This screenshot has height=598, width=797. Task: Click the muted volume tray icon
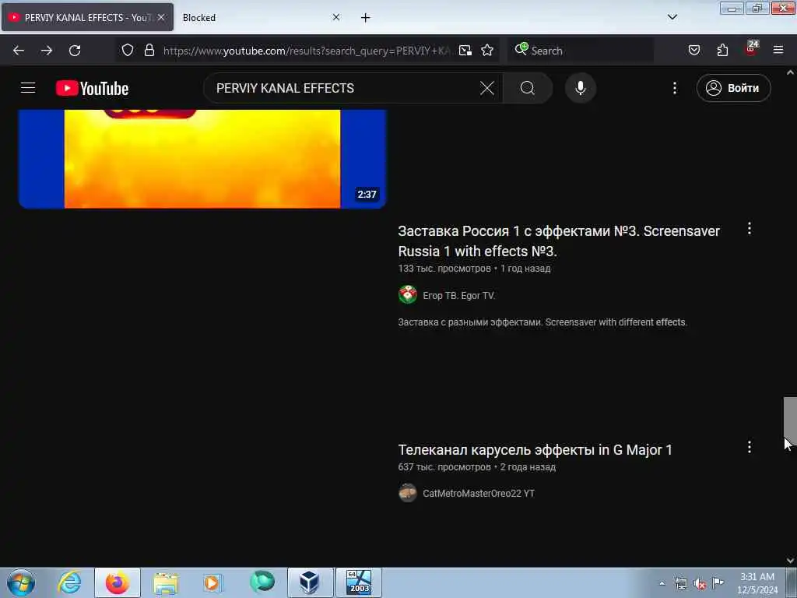(700, 584)
